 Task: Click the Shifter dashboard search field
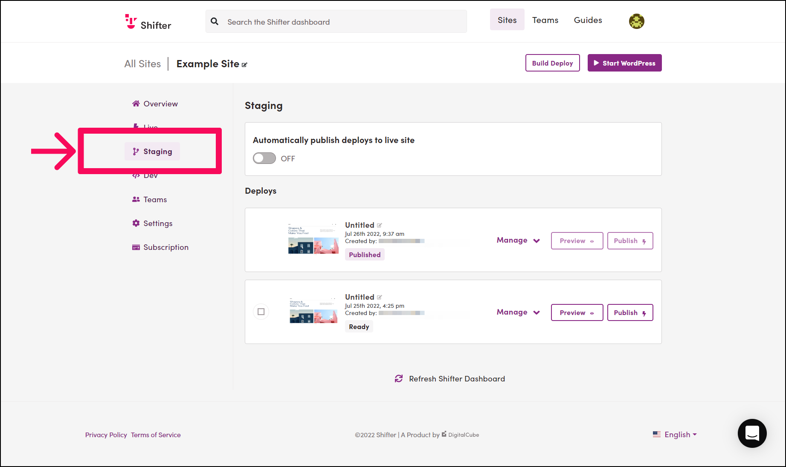click(336, 21)
